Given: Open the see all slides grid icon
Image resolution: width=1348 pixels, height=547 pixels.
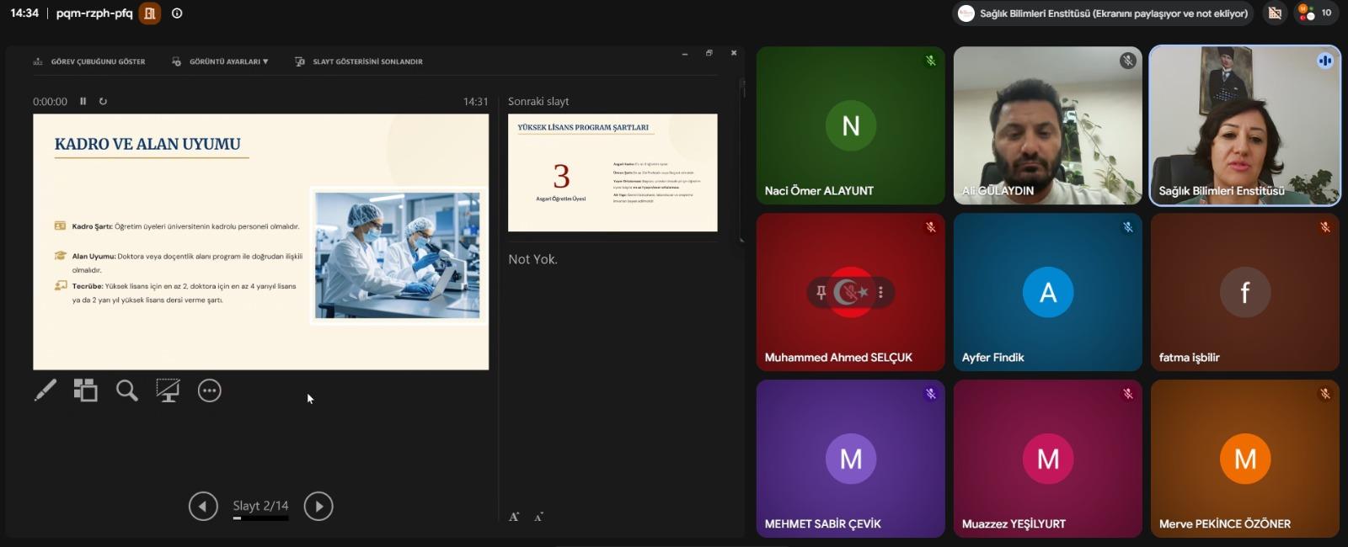Looking at the screenshot, I should point(85,390).
